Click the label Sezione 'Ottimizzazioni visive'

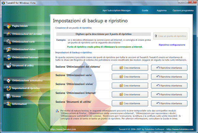tap(74, 84)
